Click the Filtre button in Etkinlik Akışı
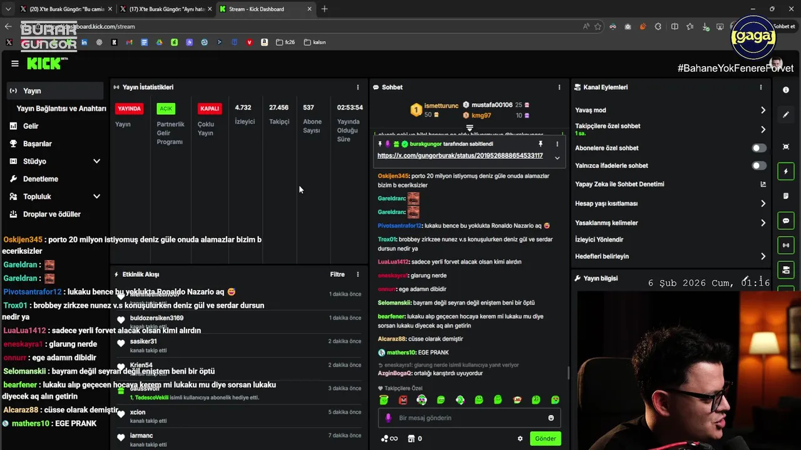The height and width of the screenshot is (450, 801). tap(337, 274)
